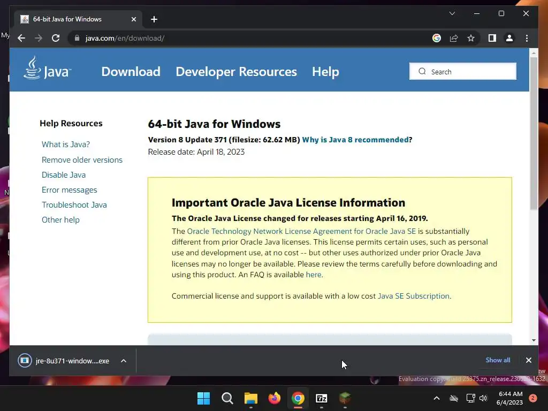Open the Error messages link

tap(69, 190)
